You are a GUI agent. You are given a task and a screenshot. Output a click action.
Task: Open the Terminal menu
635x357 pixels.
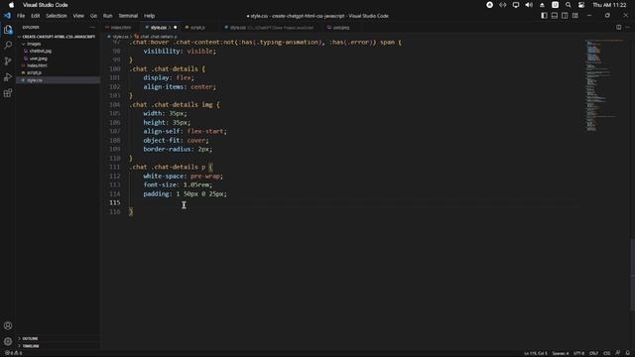click(x=128, y=16)
